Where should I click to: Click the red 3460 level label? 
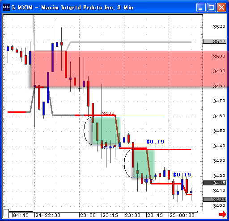tap(108, 113)
